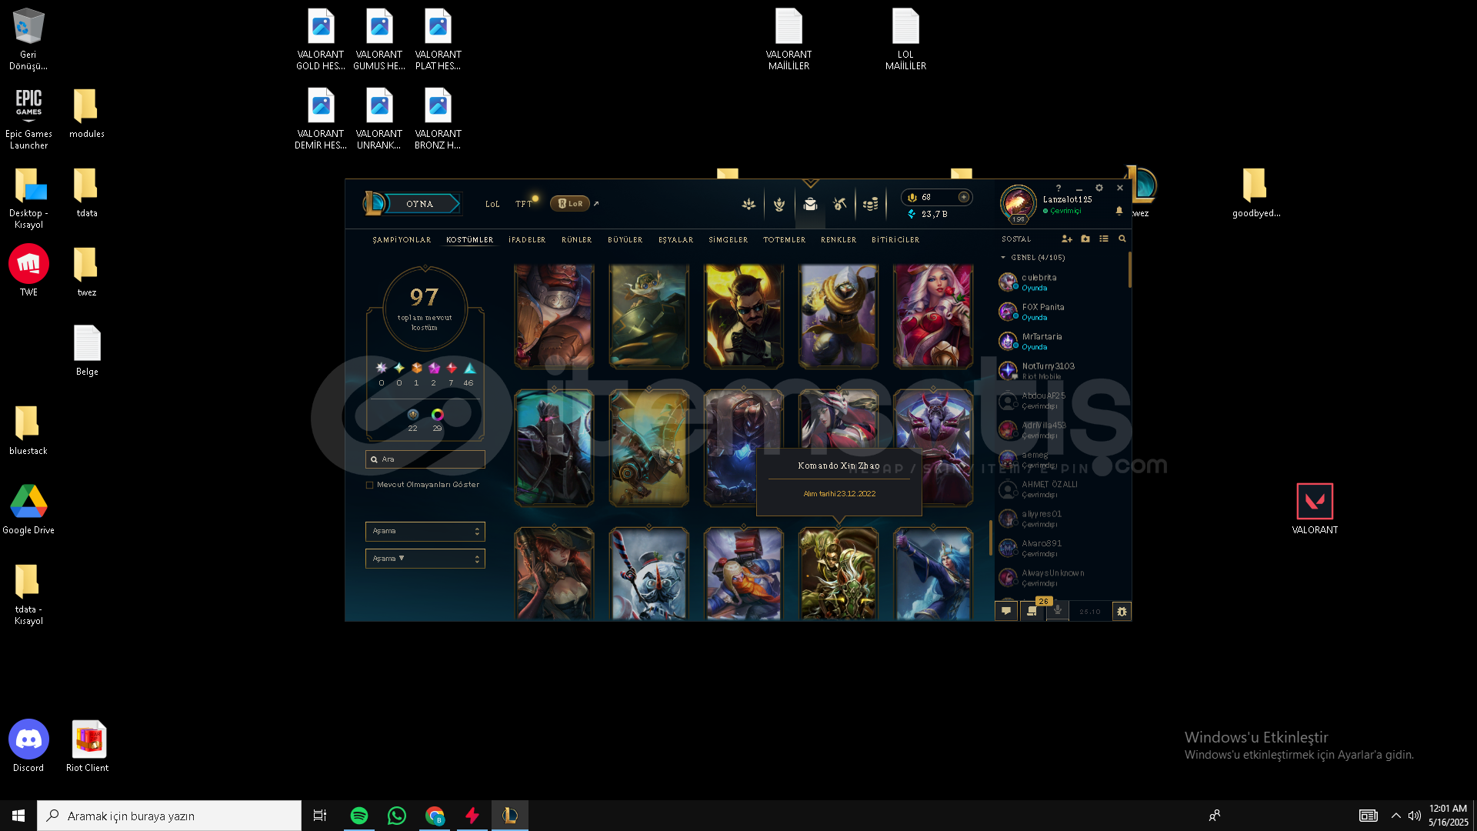Switch to TOTEMLER tab
The height and width of the screenshot is (831, 1477).
pos(785,240)
